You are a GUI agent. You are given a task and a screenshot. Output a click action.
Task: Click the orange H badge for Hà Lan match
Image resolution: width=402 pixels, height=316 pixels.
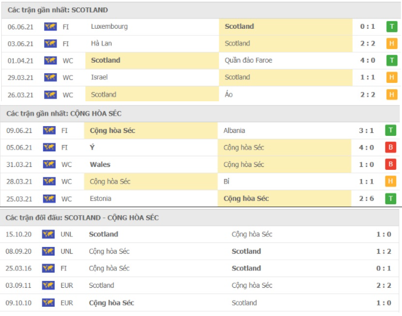click(x=392, y=44)
